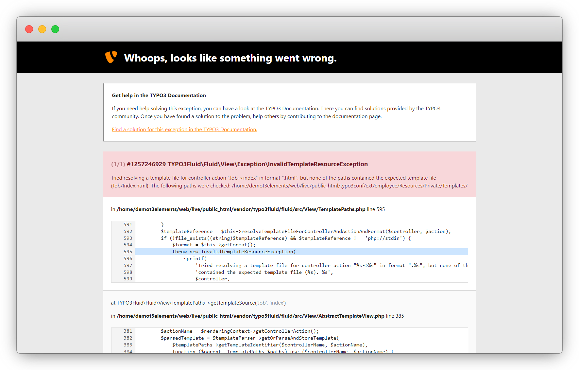Click the $controller code on line 599

(212, 279)
